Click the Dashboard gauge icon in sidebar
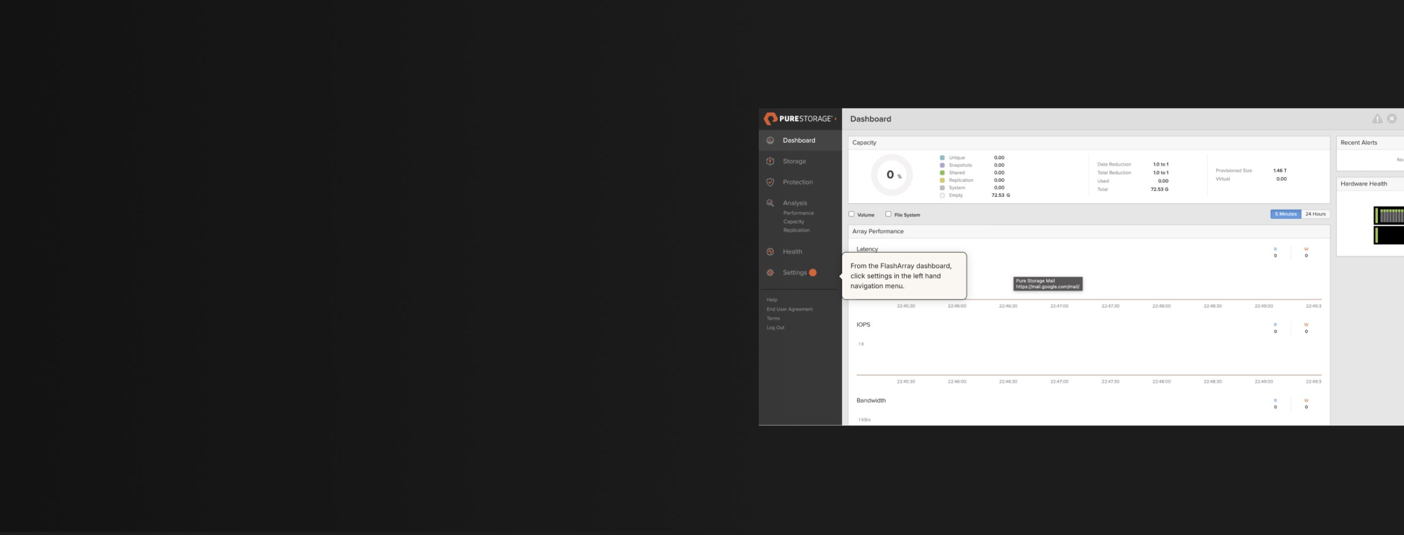This screenshot has width=1404, height=535. tap(770, 141)
